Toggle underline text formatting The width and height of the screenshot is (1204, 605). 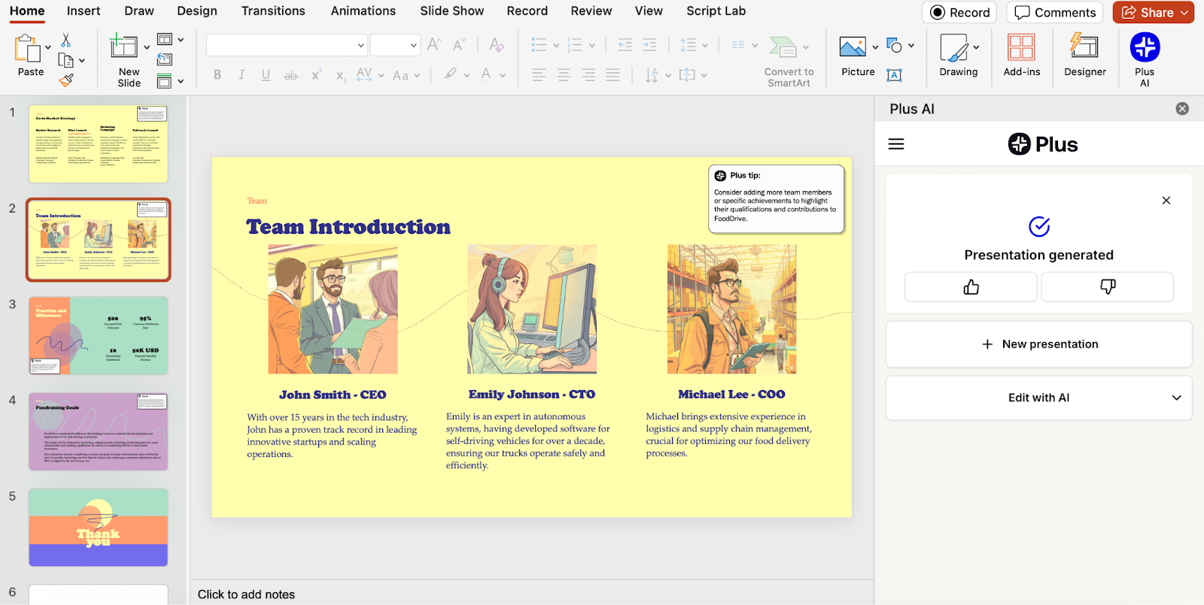coord(266,74)
